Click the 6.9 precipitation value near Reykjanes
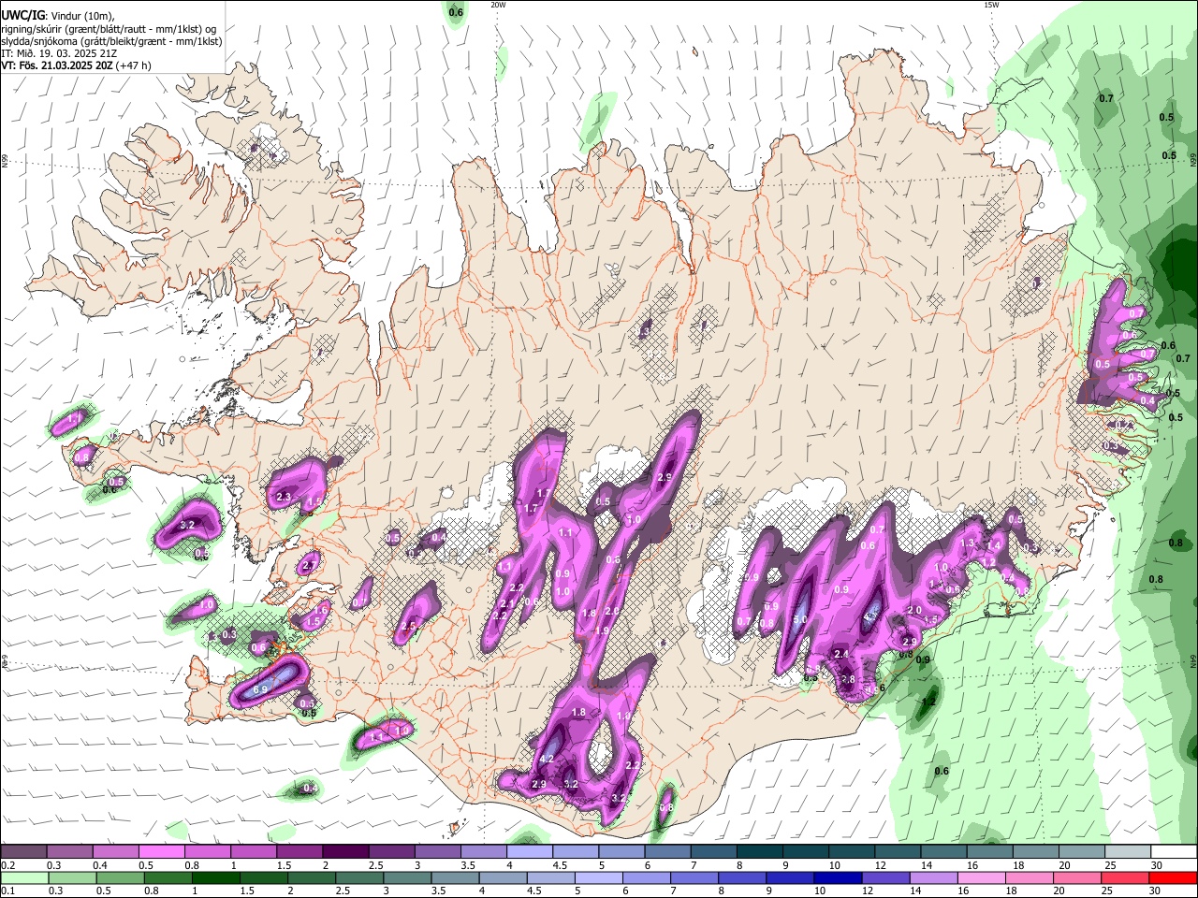Viewport: 1198px width, 898px height. (261, 690)
